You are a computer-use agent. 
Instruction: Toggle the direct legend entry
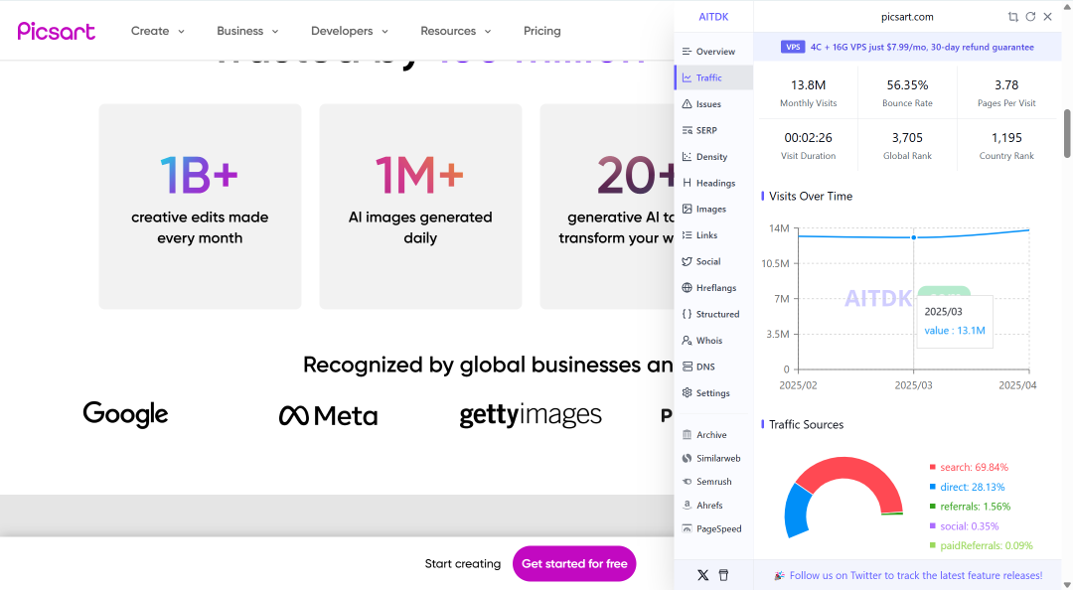(x=967, y=487)
